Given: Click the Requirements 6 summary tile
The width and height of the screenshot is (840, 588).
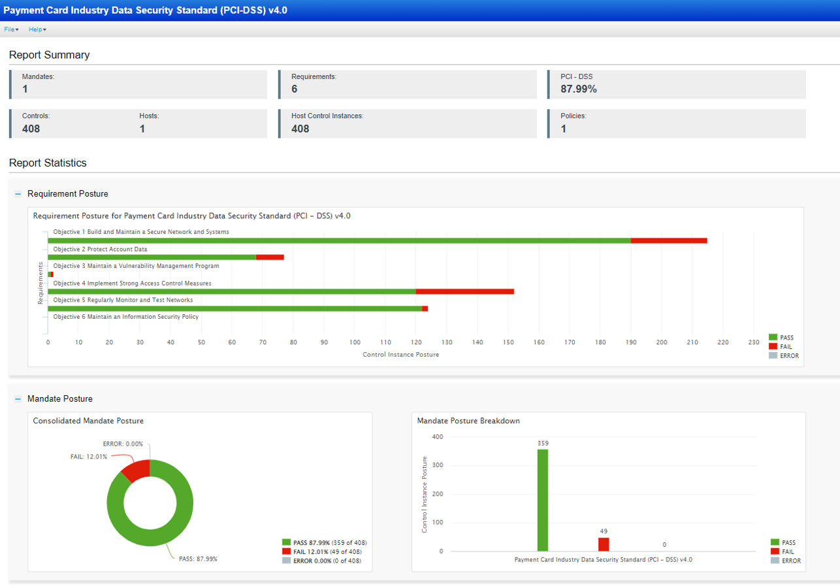Looking at the screenshot, I should pyautogui.click(x=407, y=84).
